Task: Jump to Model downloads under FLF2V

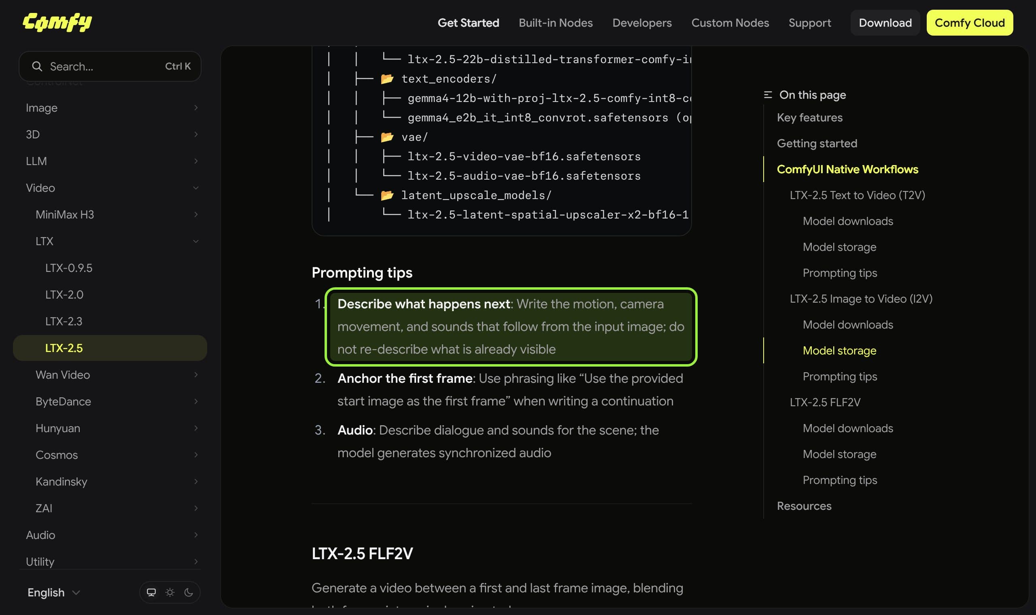Action: (x=847, y=428)
